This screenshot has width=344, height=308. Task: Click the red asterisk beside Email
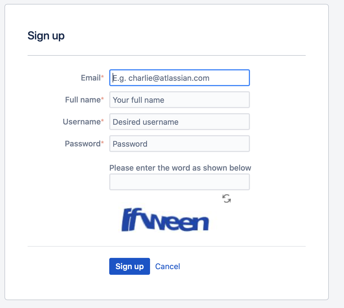[x=102, y=77]
